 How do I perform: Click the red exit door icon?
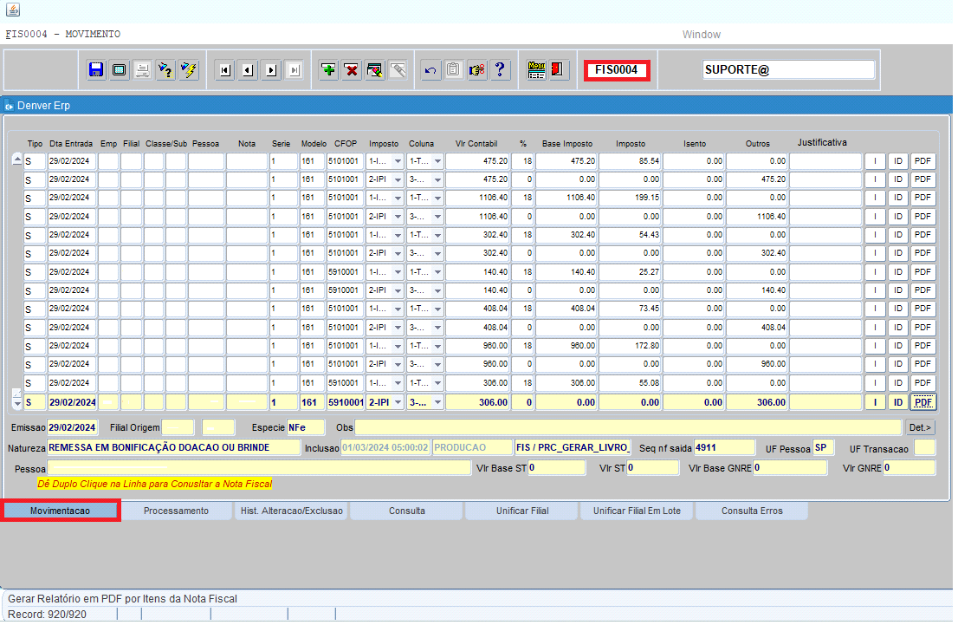[x=559, y=70]
